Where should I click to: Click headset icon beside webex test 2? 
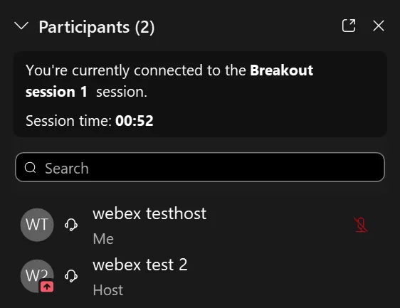[x=71, y=276]
